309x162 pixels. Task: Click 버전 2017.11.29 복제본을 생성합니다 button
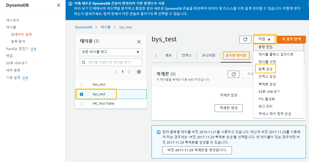(x=197, y=150)
